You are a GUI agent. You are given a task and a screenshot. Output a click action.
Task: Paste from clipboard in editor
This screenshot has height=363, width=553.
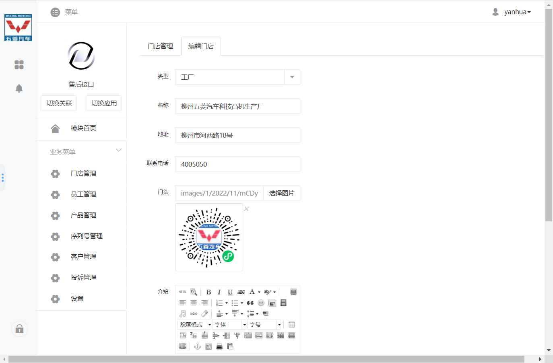coord(230,346)
